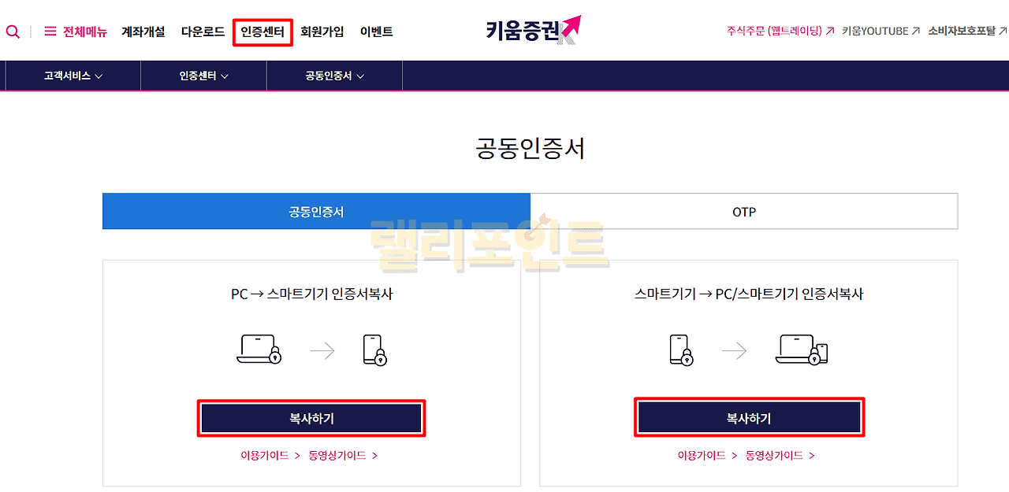Switch to the OTP tab
The width and height of the screenshot is (1009, 492).
tap(743, 212)
